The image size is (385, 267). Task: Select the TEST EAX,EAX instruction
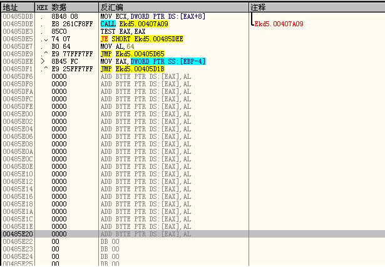[122, 31]
